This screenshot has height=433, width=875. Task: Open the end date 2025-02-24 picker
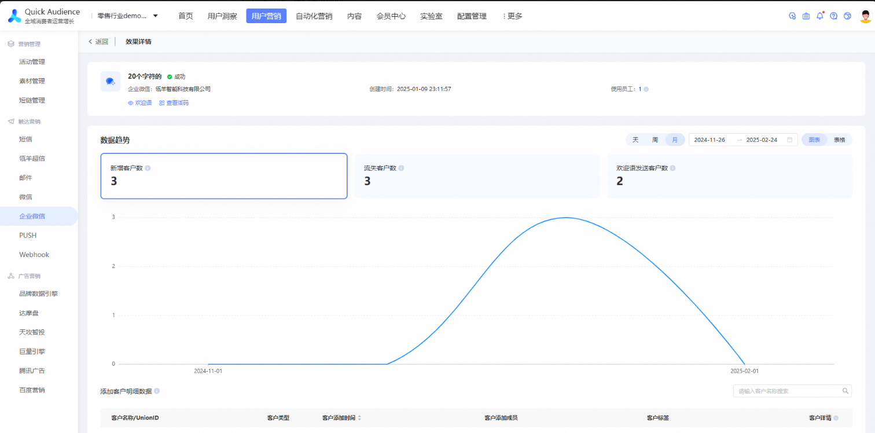pyautogui.click(x=762, y=140)
